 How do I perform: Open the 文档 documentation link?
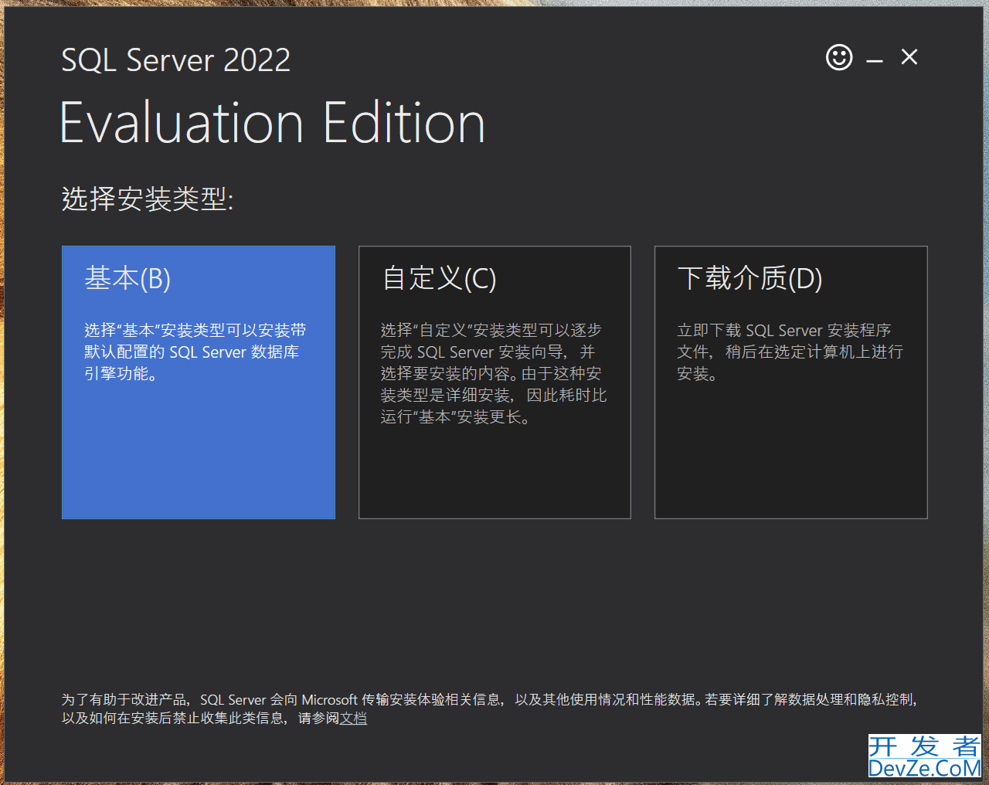[353, 719]
